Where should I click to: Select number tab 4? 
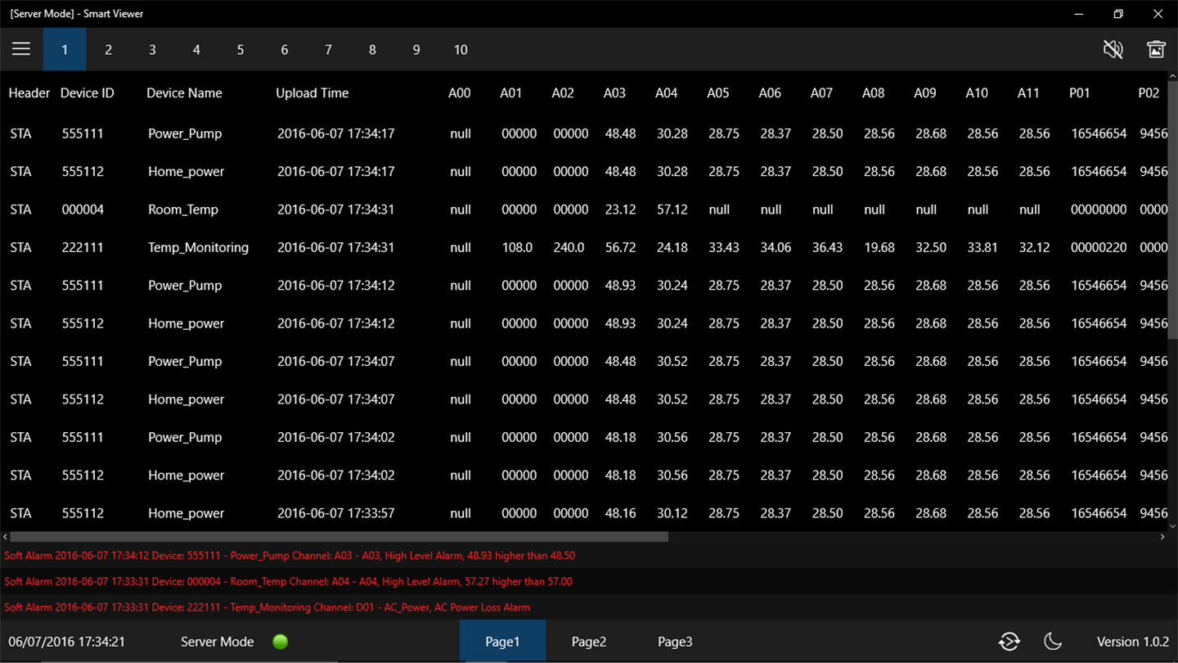click(x=196, y=49)
